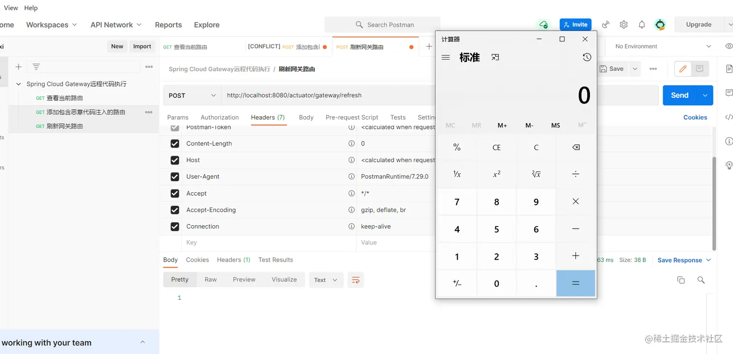Screen dimensions: 733x354
Task: Open the Calculator navigation hamburger menu
Action: [446, 57]
